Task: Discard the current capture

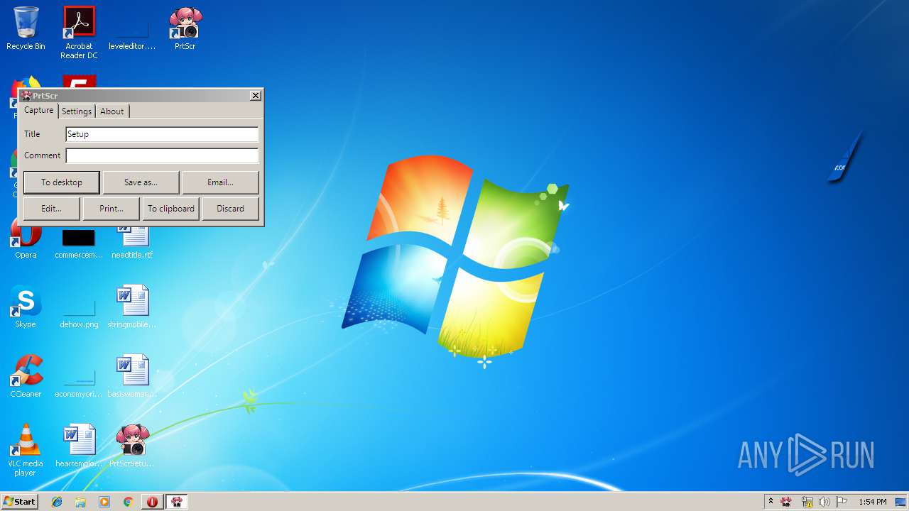Action: pos(231,209)
